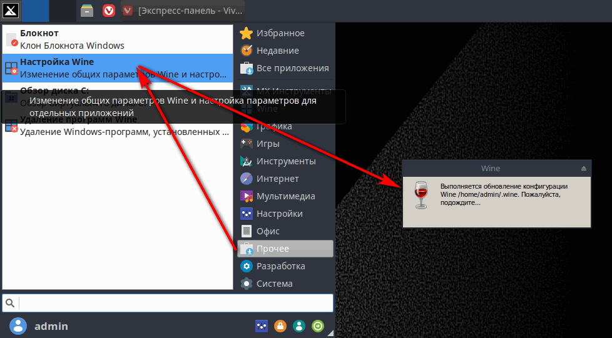Click the application search input field
The width and height of the screenshot is (612, 338).
(x=175, y=303)
